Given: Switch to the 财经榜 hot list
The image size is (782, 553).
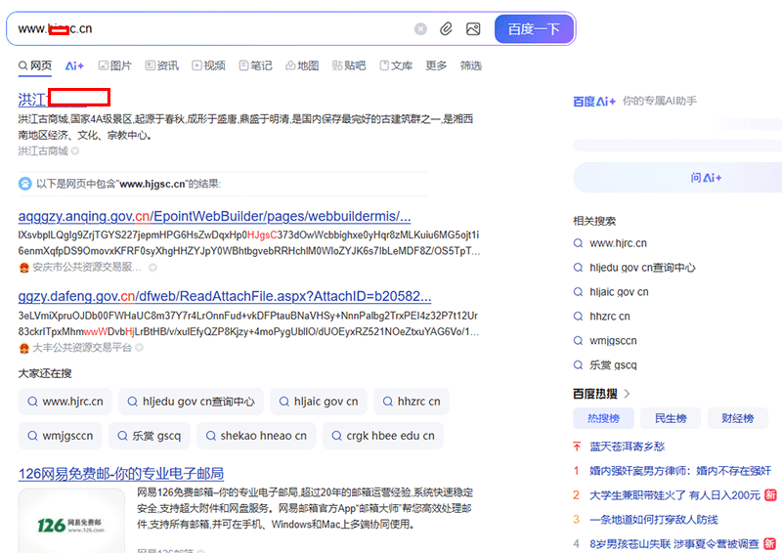Looking at the screenshot, I should pos(737,418).
